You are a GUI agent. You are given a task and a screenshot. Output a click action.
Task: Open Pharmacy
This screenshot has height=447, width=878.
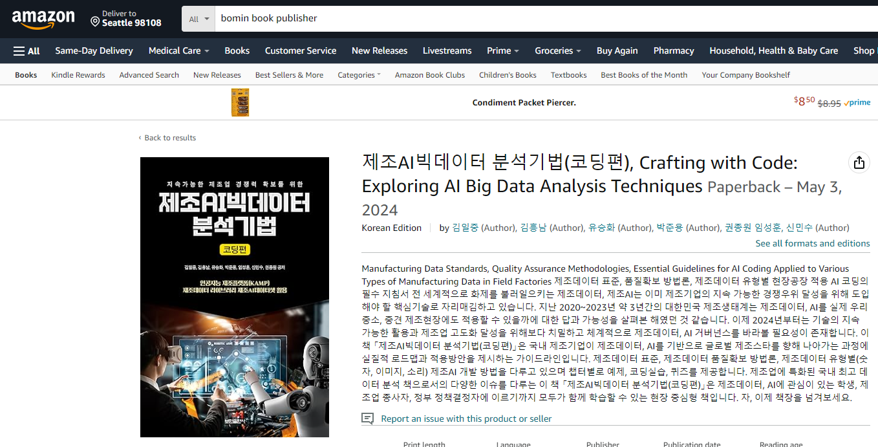[x=674, y=50]
